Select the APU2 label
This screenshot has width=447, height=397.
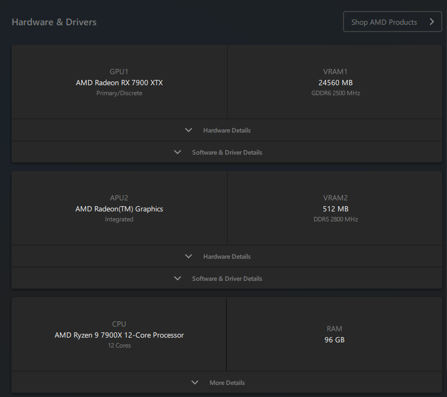pyautogui.click(x=119, y=198)
